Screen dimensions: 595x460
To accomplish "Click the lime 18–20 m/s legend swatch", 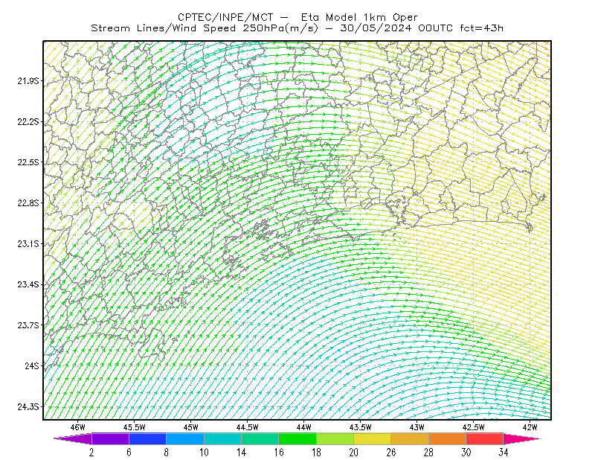I will 335,438.
